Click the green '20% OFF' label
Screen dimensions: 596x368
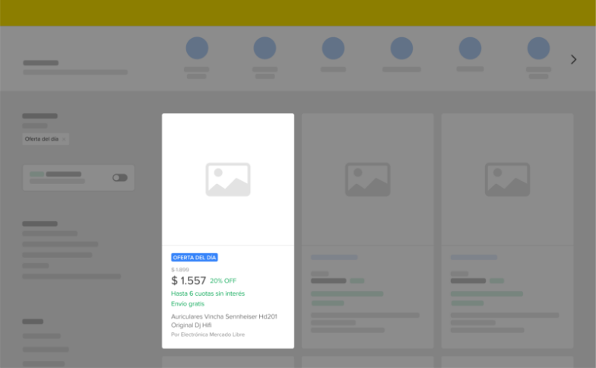(223, 281)
